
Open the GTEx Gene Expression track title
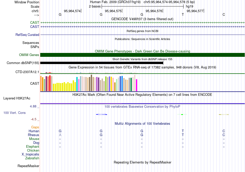[142, 67]
